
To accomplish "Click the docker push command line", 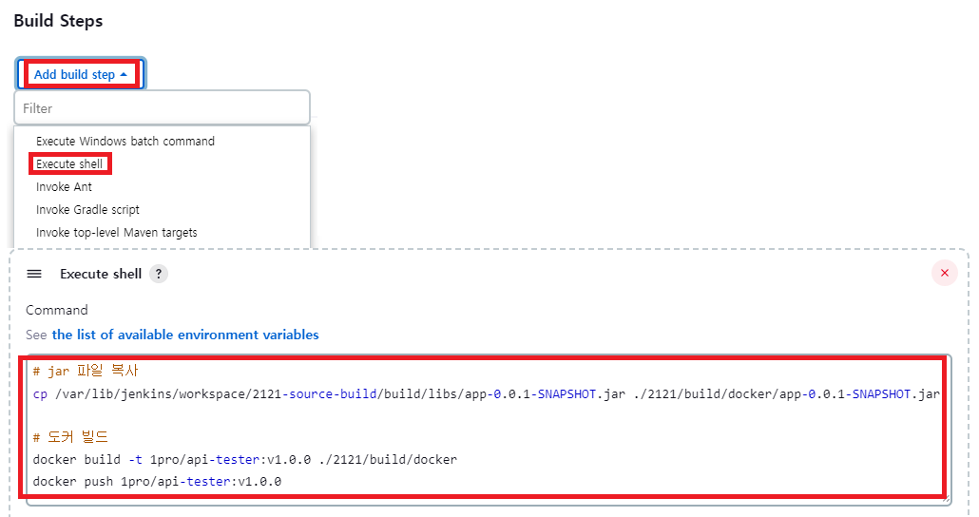I will point(158,482).
